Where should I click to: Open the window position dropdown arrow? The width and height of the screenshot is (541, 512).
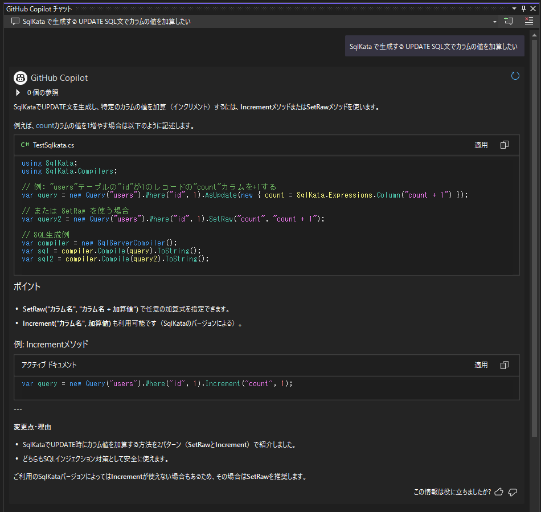pos(514,9)
